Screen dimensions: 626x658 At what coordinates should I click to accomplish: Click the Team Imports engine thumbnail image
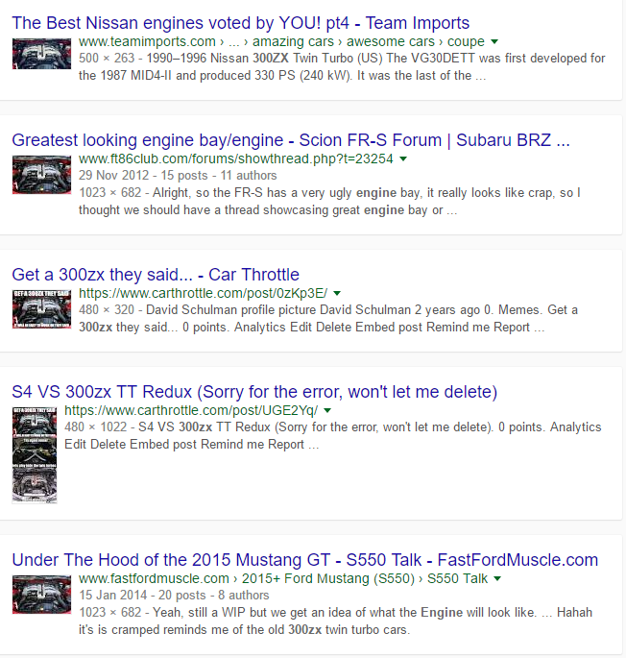pyautogui.click(x=41, y=54)
